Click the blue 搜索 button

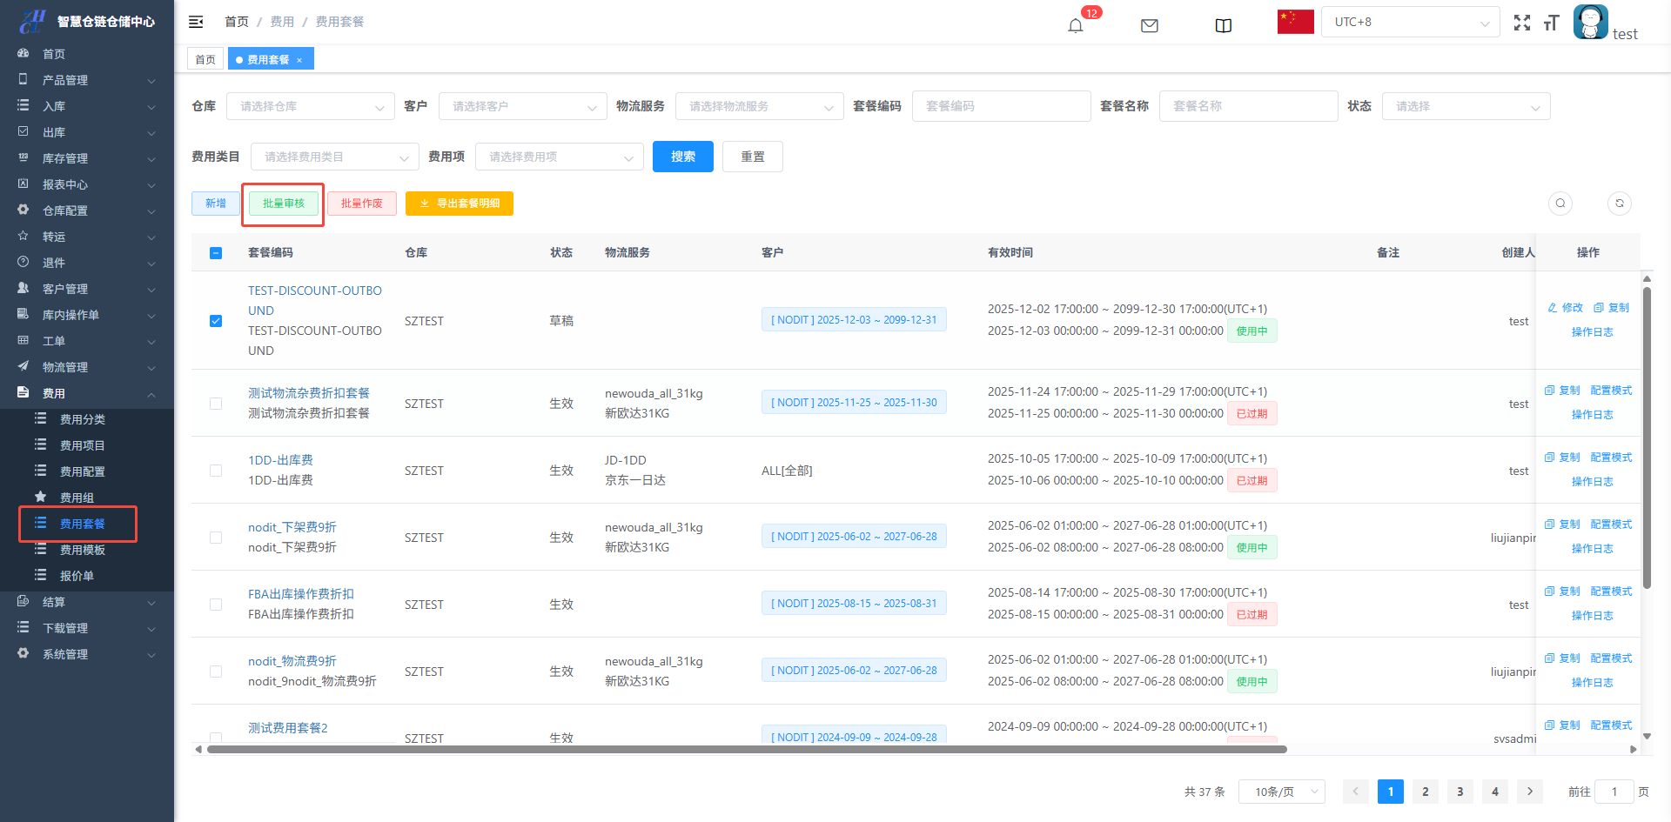682,157
